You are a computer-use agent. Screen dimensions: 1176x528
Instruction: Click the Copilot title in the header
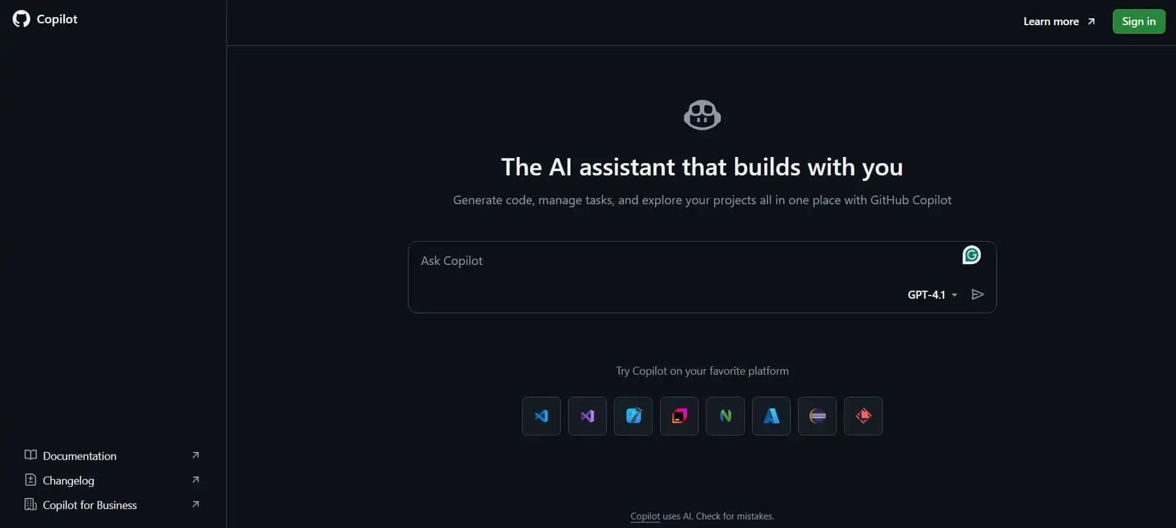(57, 19)
